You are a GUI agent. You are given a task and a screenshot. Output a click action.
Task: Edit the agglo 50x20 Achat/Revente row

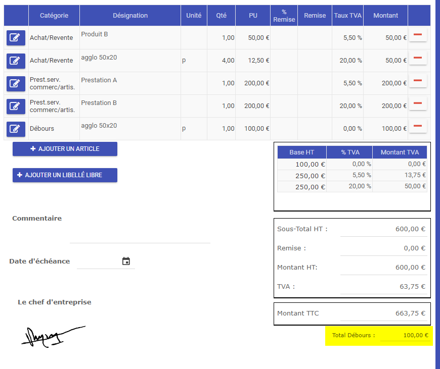pos(16,61)
